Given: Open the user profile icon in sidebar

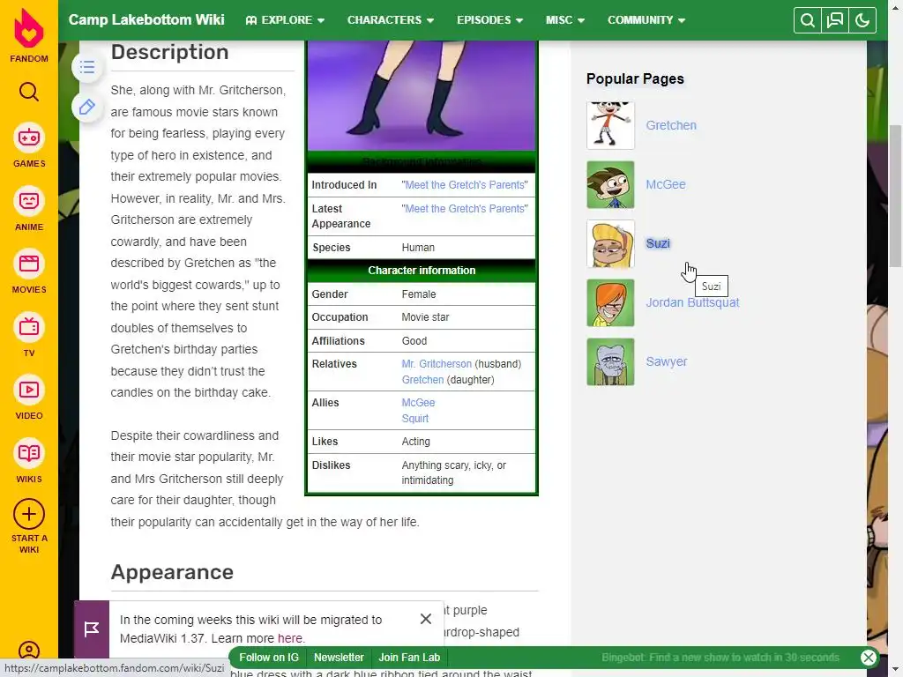Looking at the screenshot, I should click(x=29, y=651).
